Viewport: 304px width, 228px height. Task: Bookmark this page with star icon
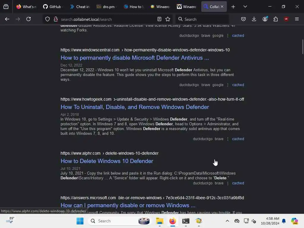click(168, 19)
